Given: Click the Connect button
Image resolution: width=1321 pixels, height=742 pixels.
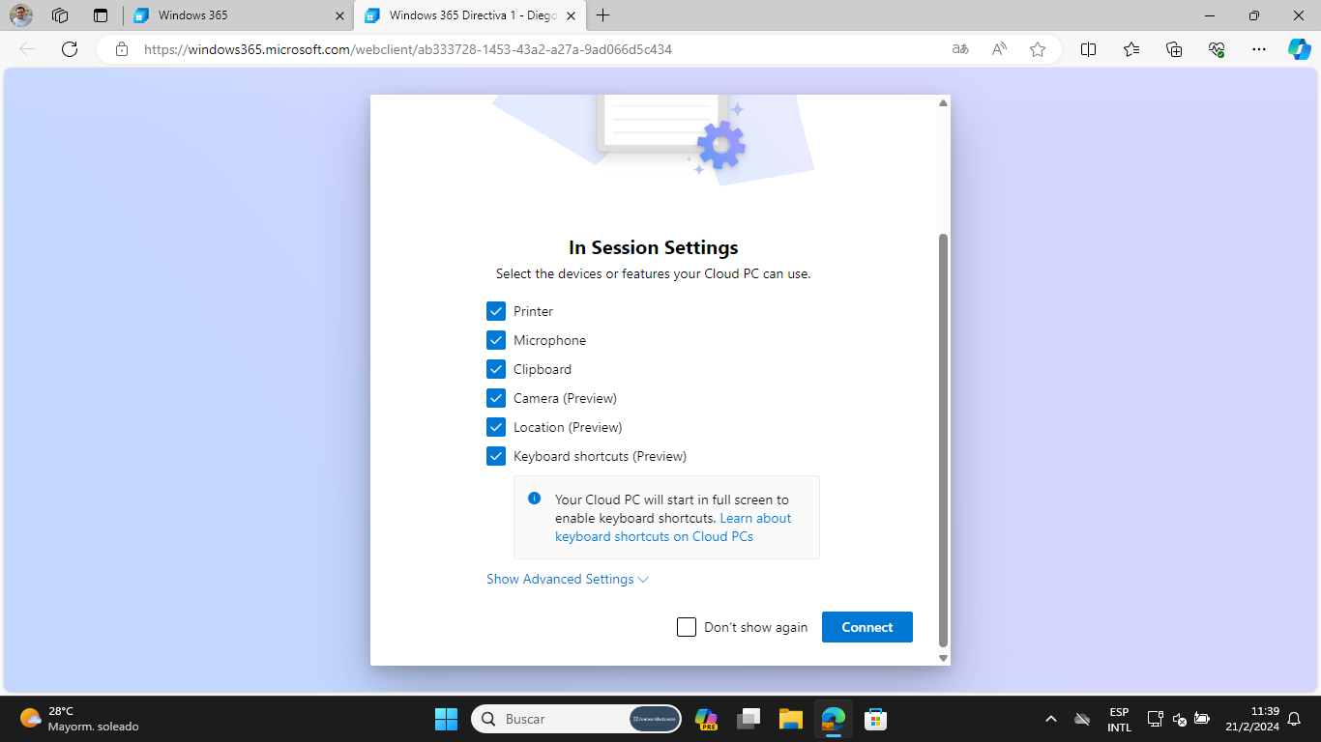Looking at the screenshot, I should click(867, 627).
